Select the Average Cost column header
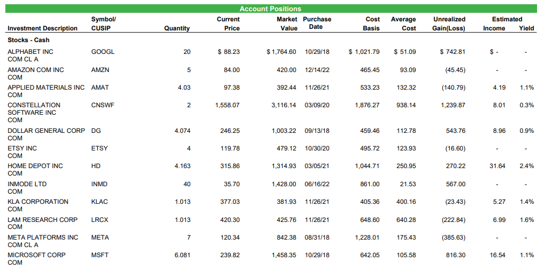The image size is (544, 270). [x=403, y=24]
